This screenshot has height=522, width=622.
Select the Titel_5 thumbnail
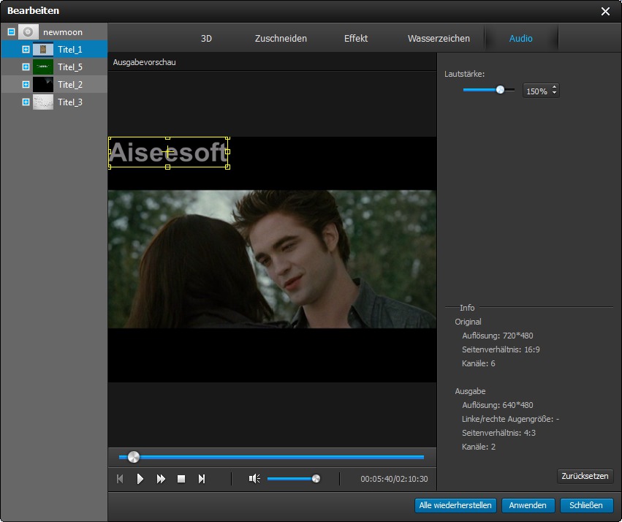point(43,67)
